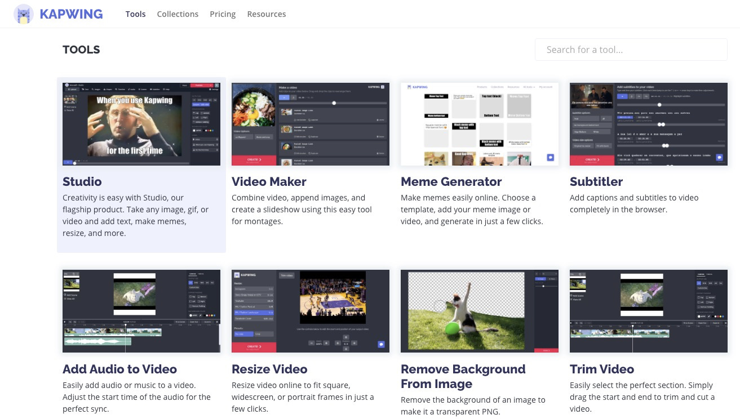Open the Meme Generator preview image
The height and width of the screenshot is (419, 740).
480,124
